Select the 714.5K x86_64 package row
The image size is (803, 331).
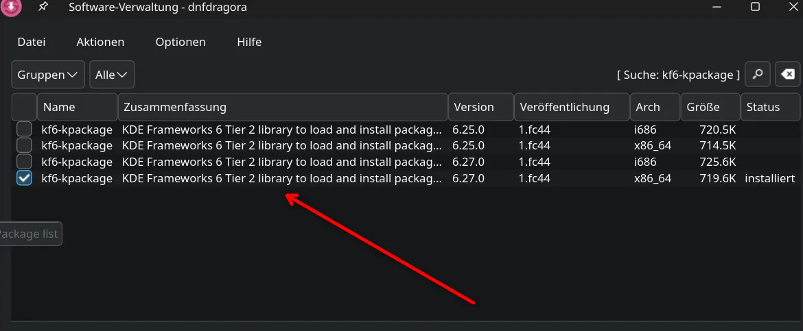[406, 146]
